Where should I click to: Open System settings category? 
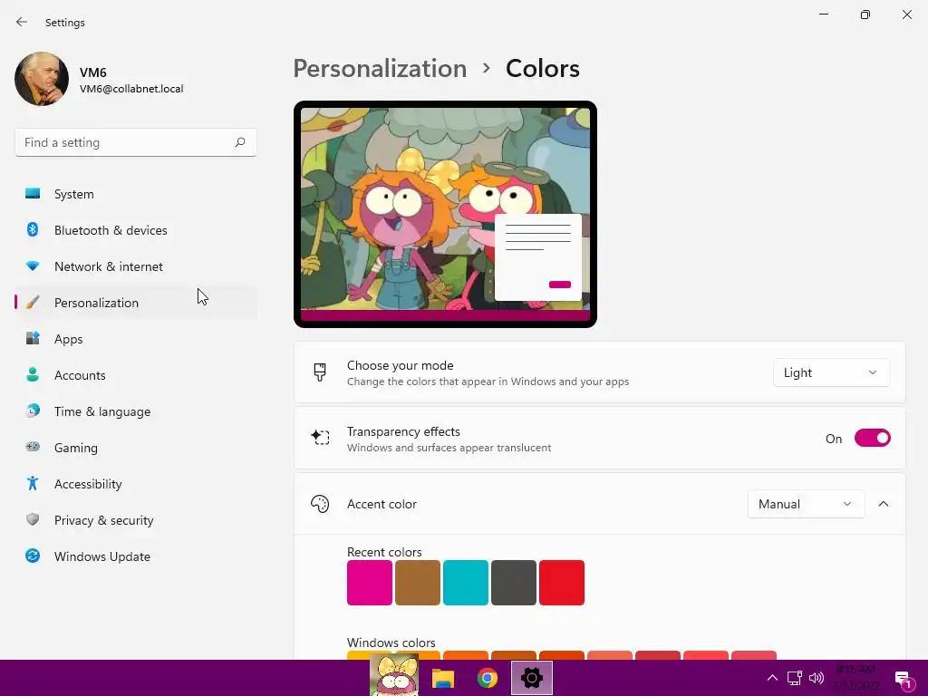click(136, 194)
